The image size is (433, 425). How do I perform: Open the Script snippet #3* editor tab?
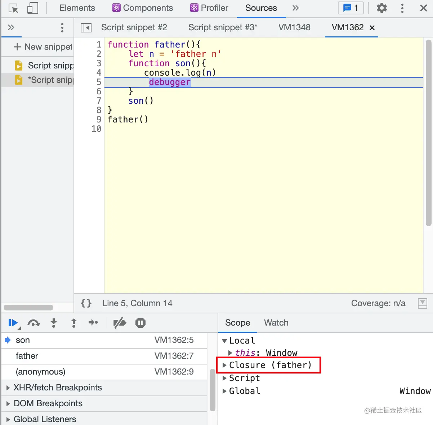click(223, 27)
